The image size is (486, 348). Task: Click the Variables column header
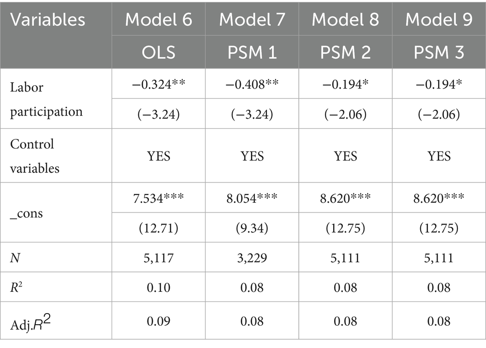pyautogui.click(x=48, y=20)
